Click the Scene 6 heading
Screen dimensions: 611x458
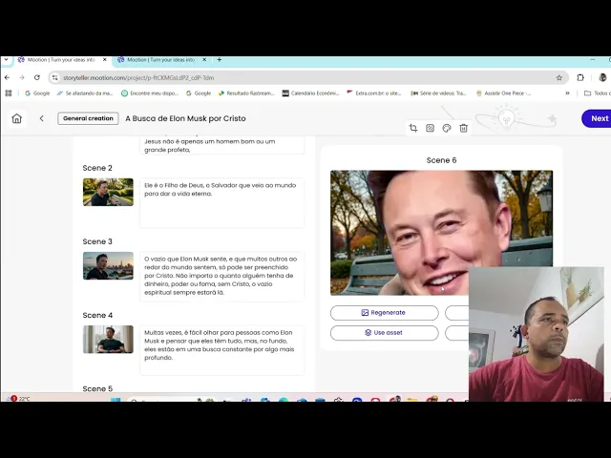coord(441,160)
